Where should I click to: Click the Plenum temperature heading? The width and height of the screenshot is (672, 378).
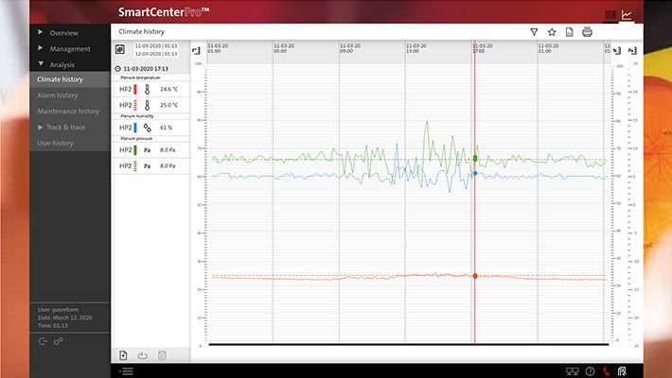(x=140, y=77)
